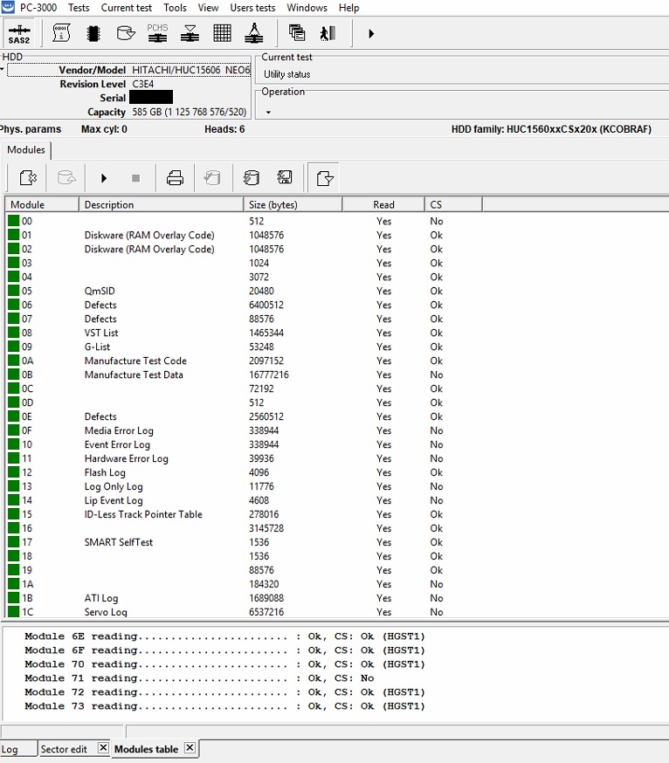
Task: Open the Tools menu
Action: click(x=175, y=8)
